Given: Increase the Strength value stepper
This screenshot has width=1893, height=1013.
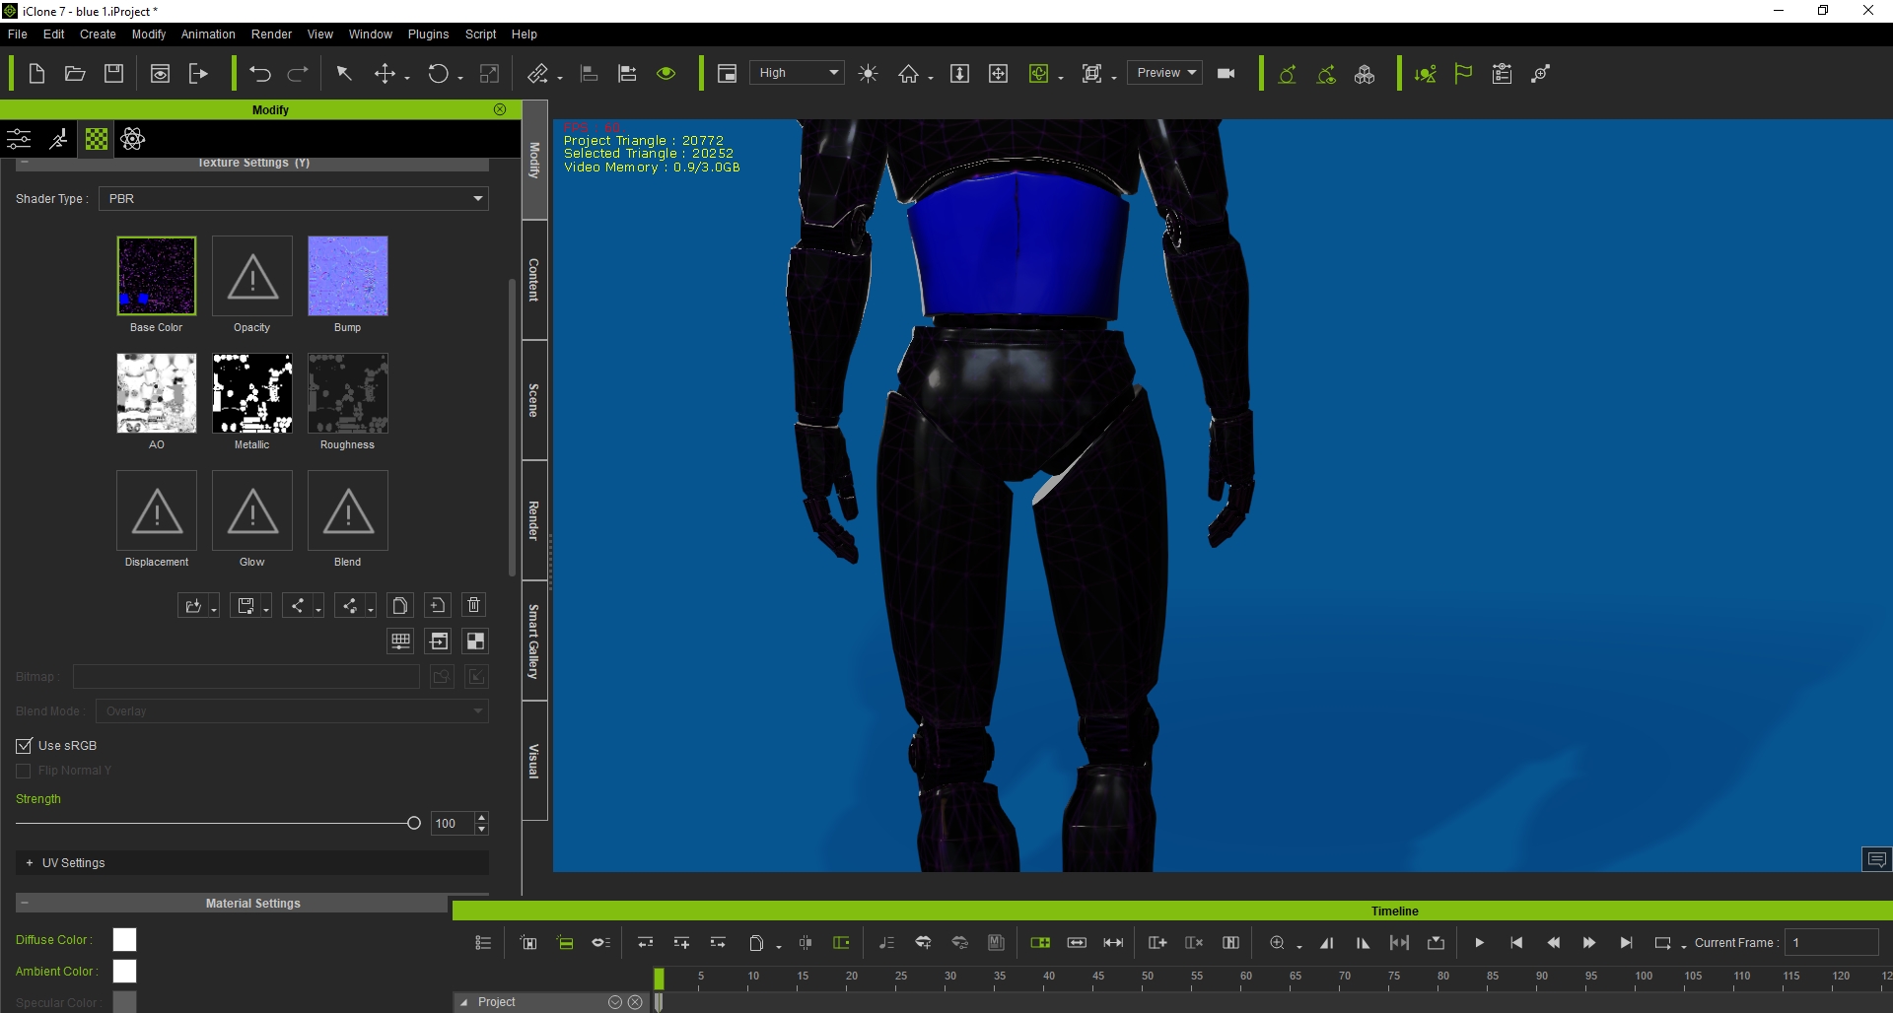Looking at the screenshot, I should click(x=481, y=817).
